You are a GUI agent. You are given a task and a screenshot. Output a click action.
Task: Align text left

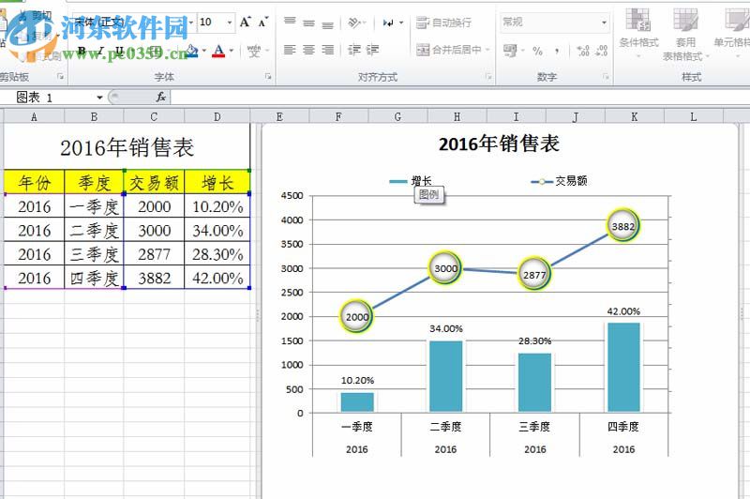click(x=290, y=50)
